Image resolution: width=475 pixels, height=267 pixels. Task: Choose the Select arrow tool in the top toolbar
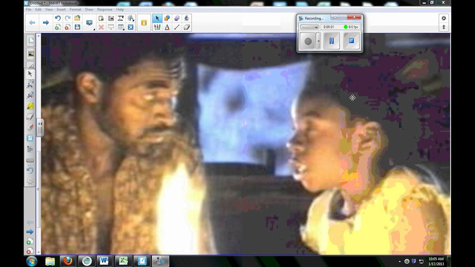click(x=157, y=18)
